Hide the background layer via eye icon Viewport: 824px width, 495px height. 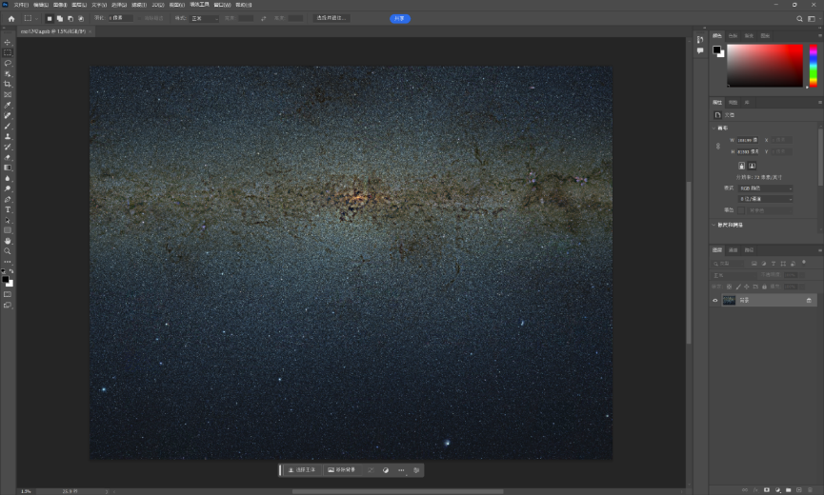(714, 300)
